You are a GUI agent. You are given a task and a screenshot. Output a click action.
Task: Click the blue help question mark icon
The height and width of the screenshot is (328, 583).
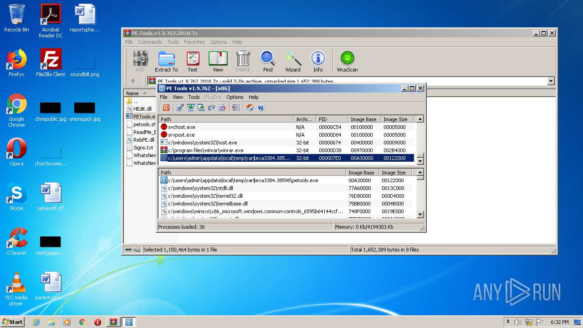tap(261, 108)
